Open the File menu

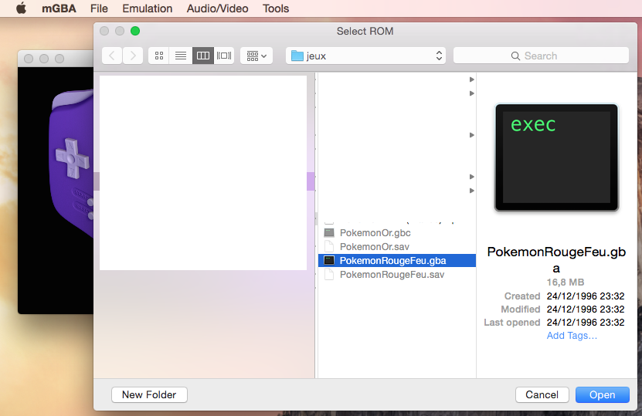pyautogui.click(x=99, y=8)
